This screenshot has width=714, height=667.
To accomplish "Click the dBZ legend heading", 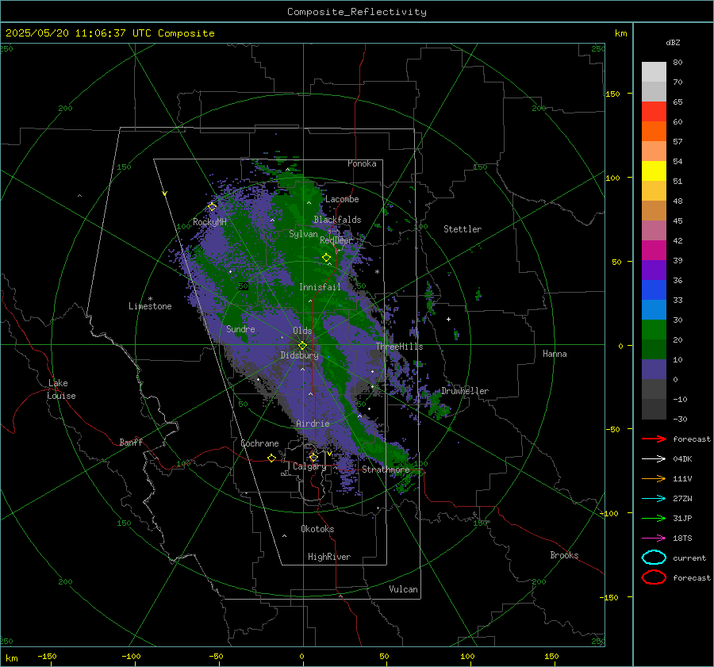I will pos(673,42).
